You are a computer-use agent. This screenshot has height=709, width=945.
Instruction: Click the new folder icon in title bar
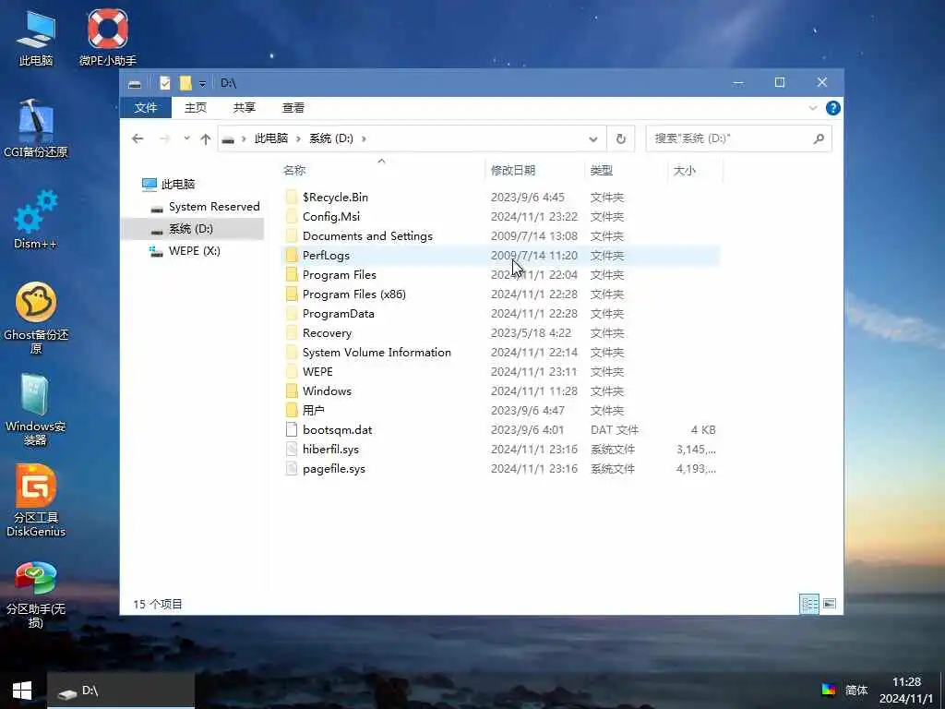(185, 82)
